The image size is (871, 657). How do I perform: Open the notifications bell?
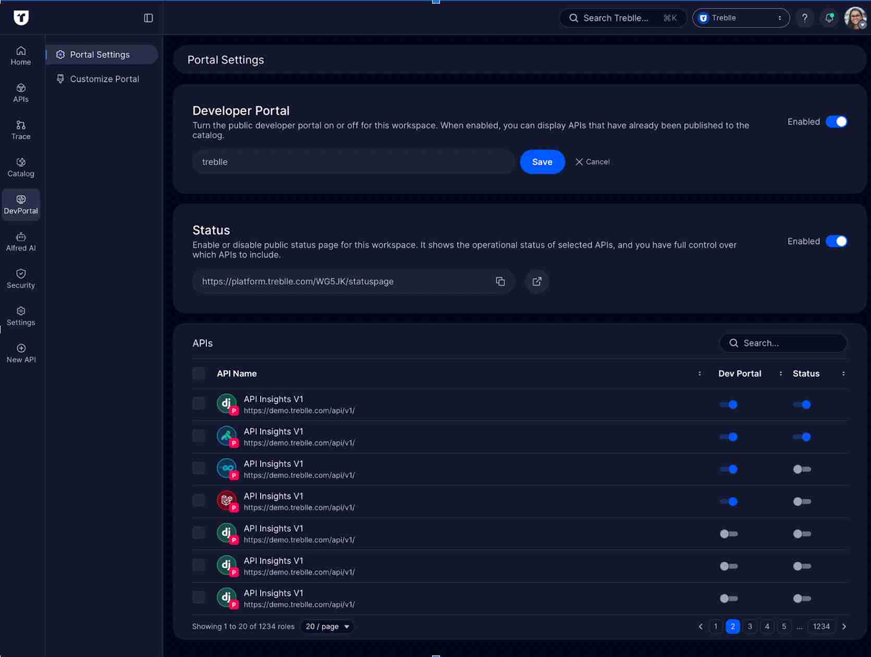pos(829,18)
